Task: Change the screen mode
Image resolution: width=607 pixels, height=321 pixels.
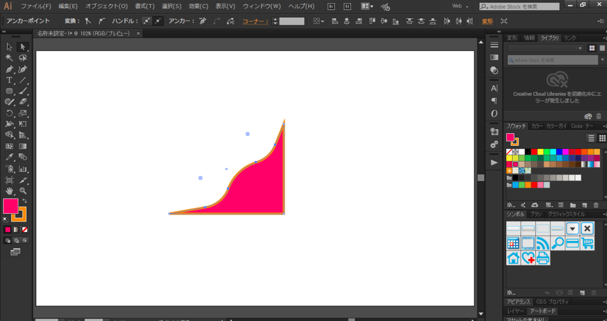Action: [x=15, y=252]
